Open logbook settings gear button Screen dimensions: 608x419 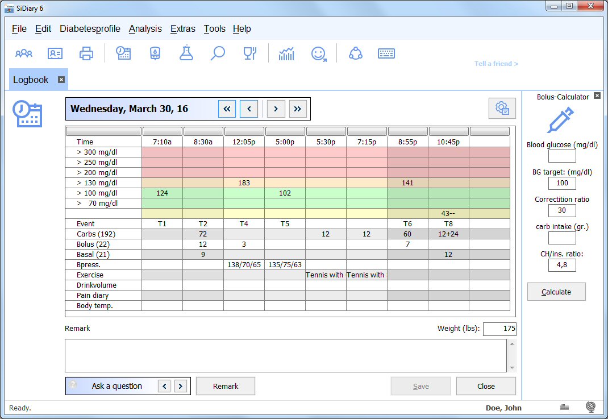pyautogui.click(x=502, y=108)
